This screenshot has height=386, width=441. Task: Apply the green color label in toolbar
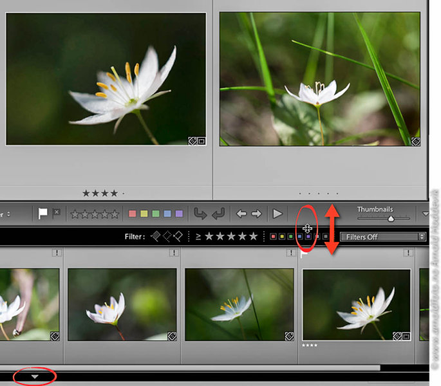pos(156,214)
